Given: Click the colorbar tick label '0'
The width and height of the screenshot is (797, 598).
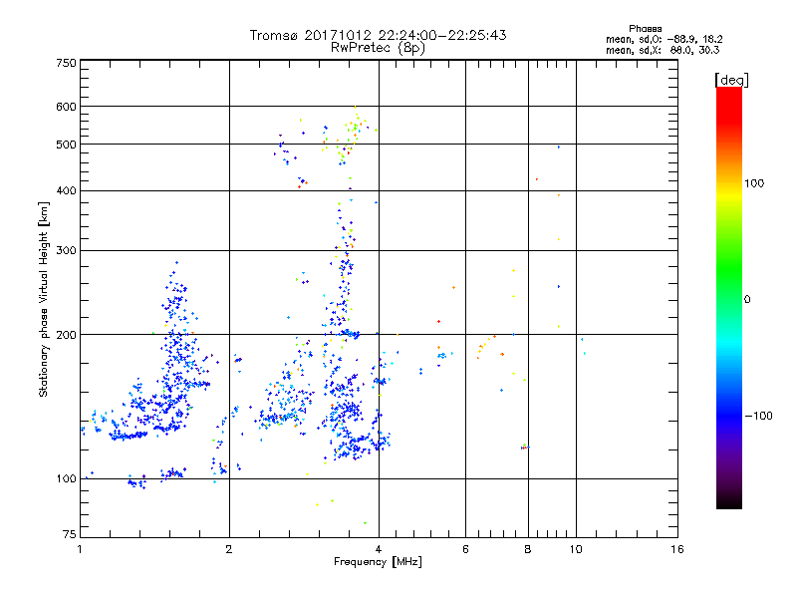Looking at the screenshot, I should pos(747,300).
